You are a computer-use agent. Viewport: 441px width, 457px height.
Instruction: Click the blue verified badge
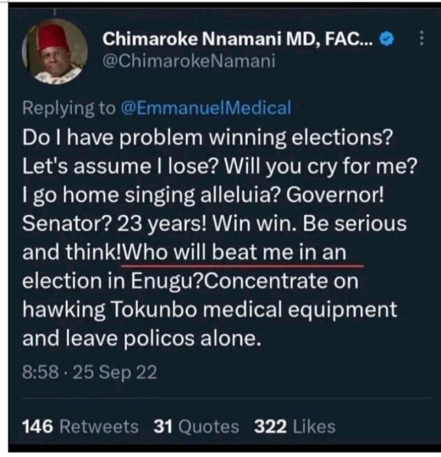coord(387,40)
